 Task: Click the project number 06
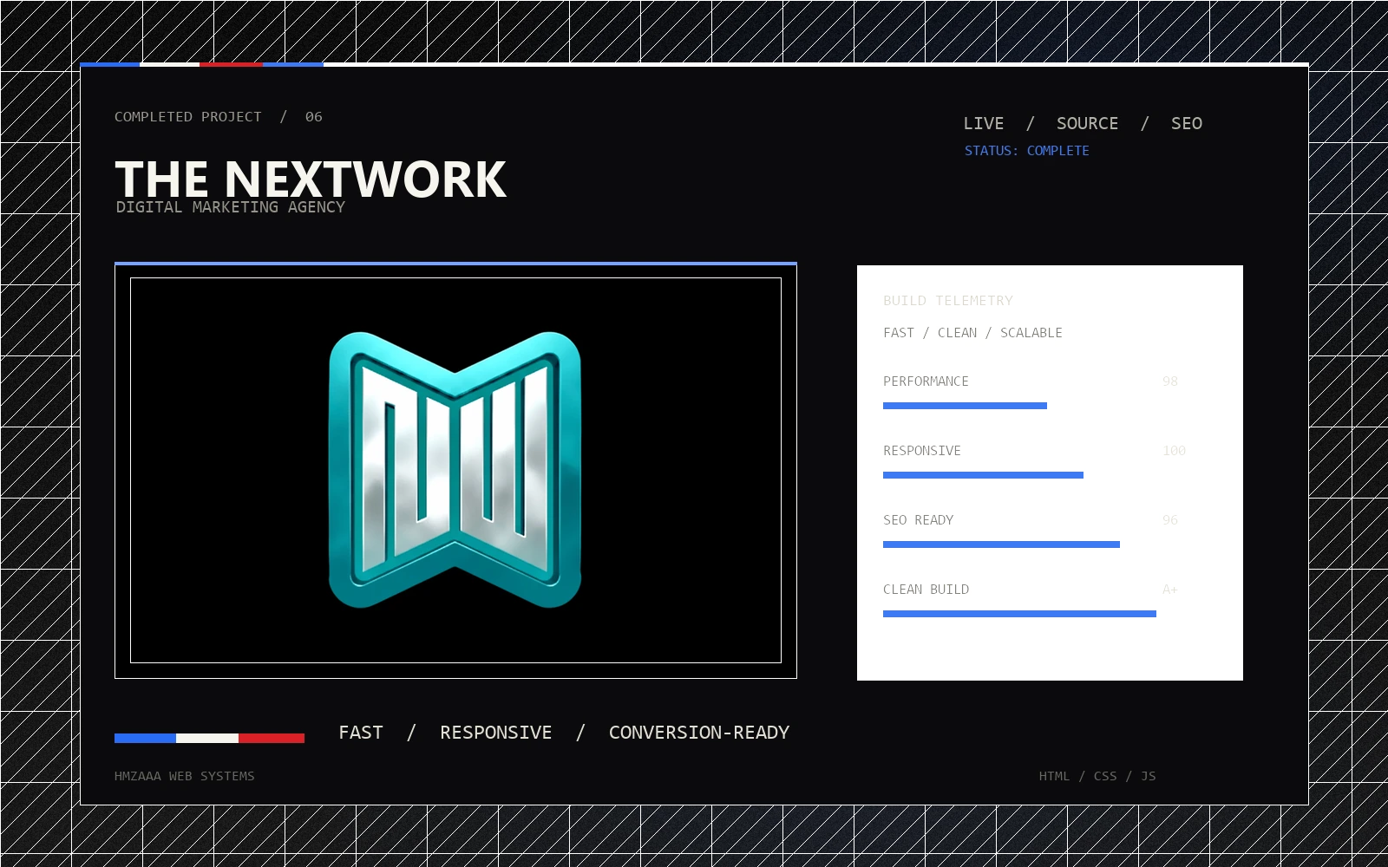[313, 116]
